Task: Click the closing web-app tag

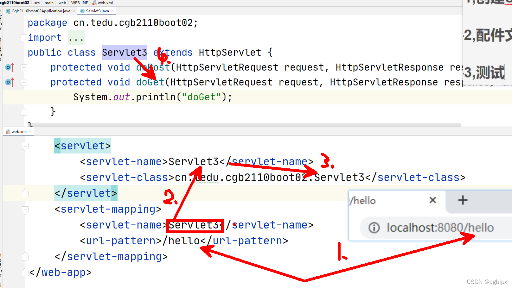Action: (61, 272)
